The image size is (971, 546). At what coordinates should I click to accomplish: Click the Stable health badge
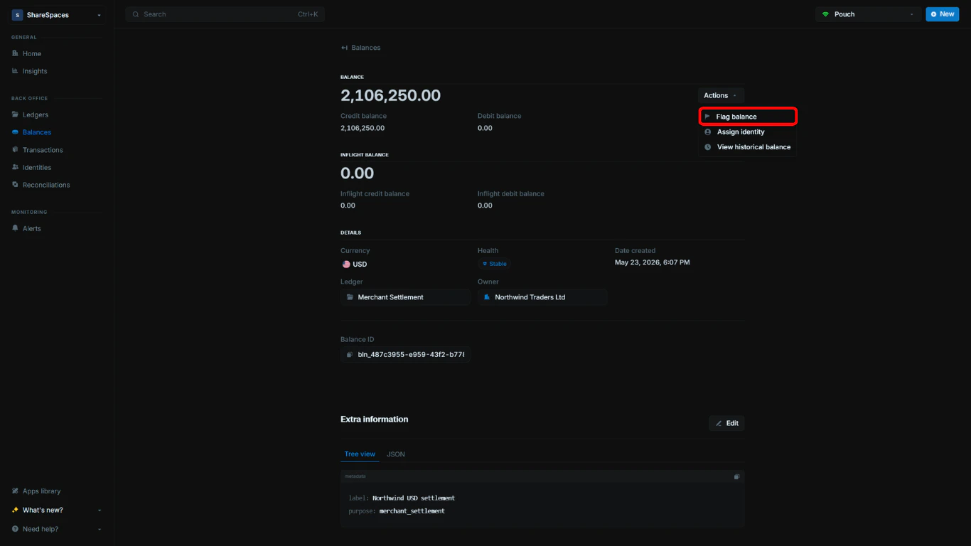pyautogui.click(x=495, y=264)
